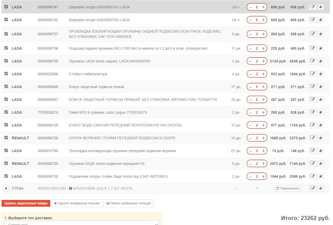Toggle the checkbox for Кожух защитный тормоза левый
This screenshot has height=225, width=333.
[x=6, y=86]
